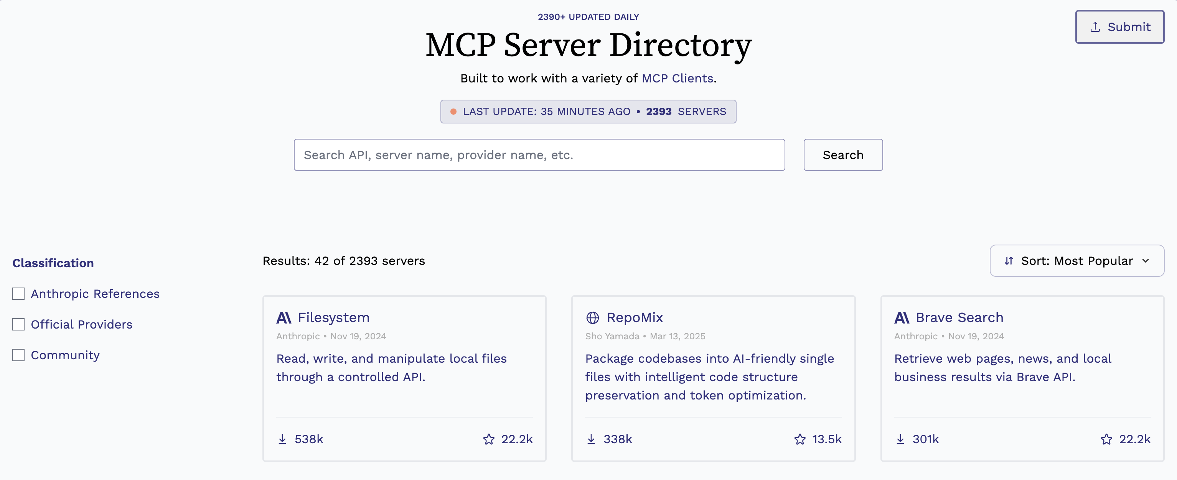Image resolution: width=1177 pixels, height=480 pixels.
Task: Click the Brave Search card description text
Action: (1002, 368)
